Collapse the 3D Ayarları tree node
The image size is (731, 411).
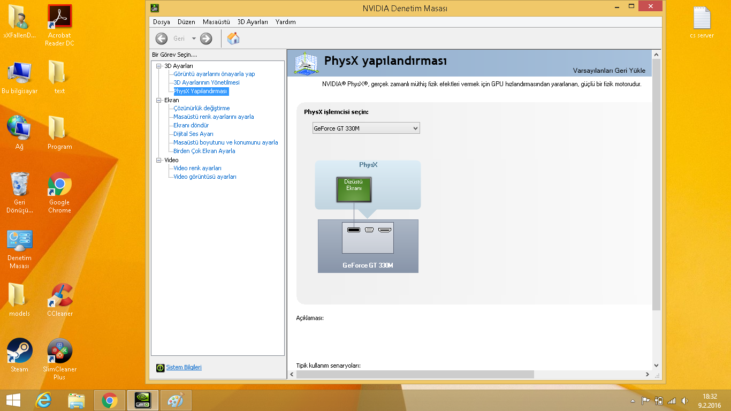click(159, 66)
